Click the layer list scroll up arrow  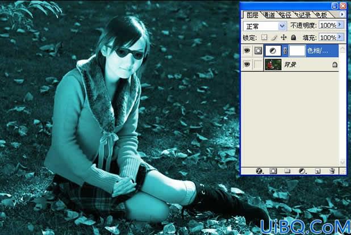pos(342,48)
